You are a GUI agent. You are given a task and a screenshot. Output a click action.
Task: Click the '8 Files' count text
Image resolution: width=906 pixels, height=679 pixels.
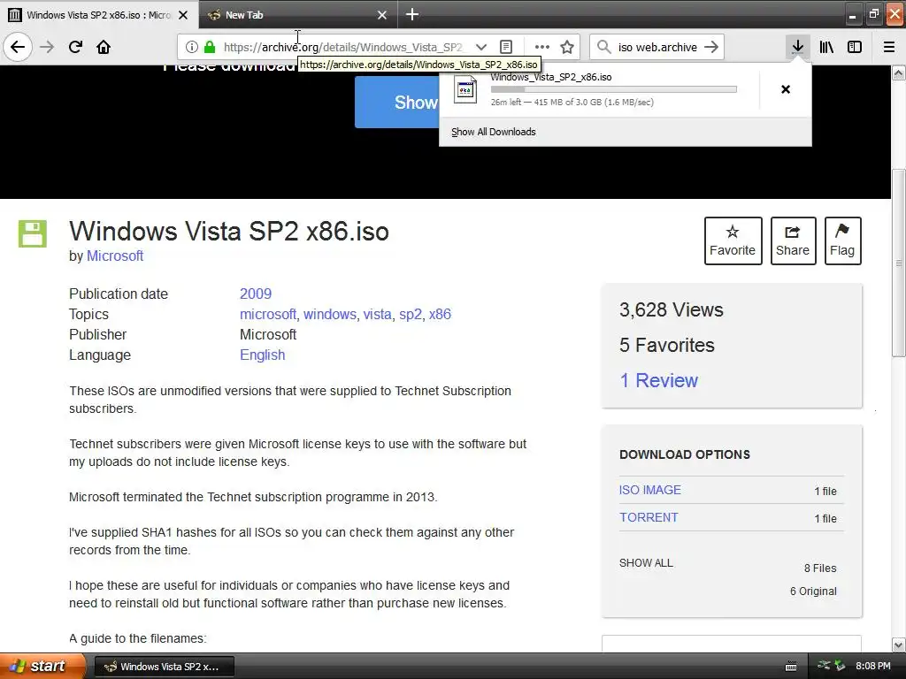[x=820, y=568]
